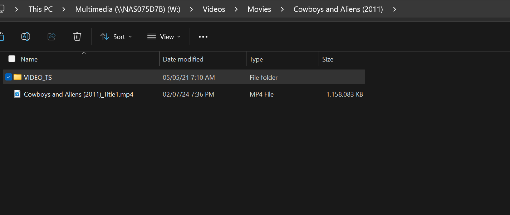Click the This PC monitor icon in breadcrumb
The image size is (510, 215).
3,9
